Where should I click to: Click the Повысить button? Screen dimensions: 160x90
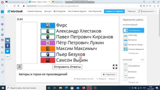(131, 11)
